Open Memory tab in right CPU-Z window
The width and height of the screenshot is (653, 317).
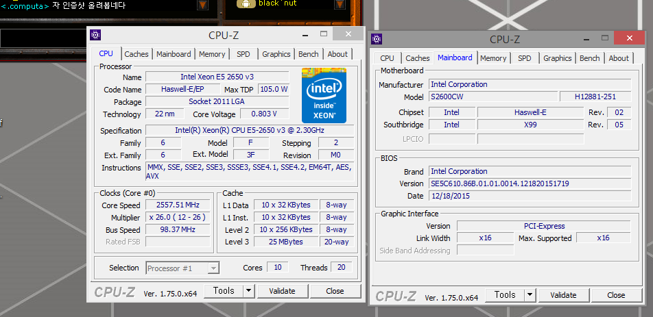[x=493, y=58]
